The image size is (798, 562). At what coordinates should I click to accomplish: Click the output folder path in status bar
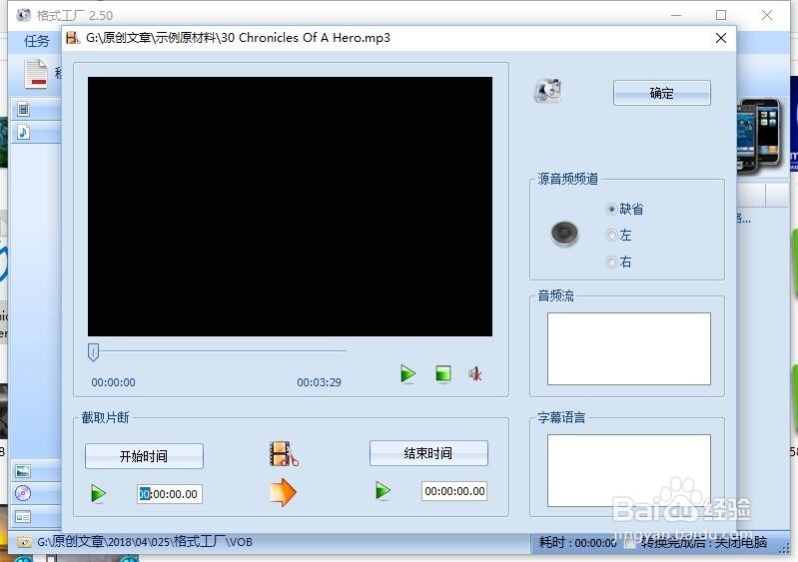click(x=145, y=542)
